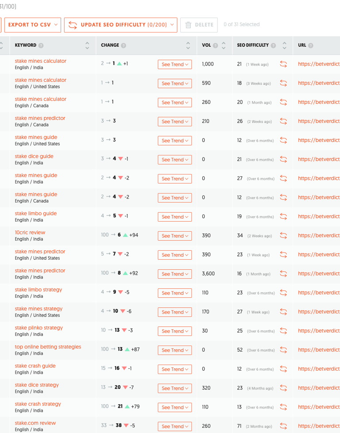Screen dimensions: 340x433
Task: Sort by SEO DIFFICULTY column arrows
Action: pyautogui.click(x=284, y=45)
